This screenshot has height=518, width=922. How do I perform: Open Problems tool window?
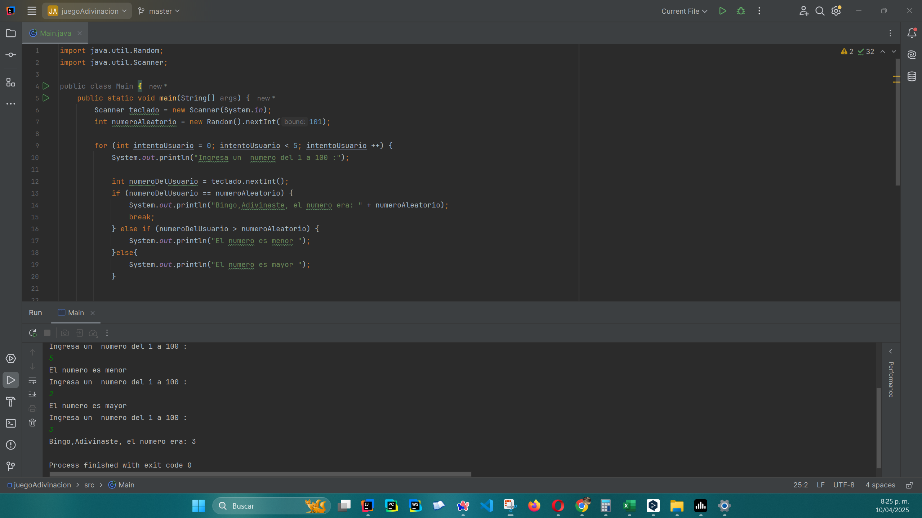(11, 445)
